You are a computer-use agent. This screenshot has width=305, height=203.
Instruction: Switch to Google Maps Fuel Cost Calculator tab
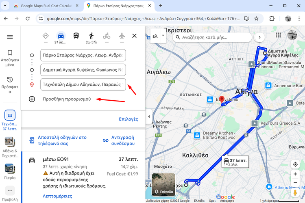[46, 6]
